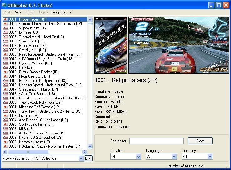
Task: Click the Ridge Racers gameplay screenshot
Action: [x=179, y=45]
